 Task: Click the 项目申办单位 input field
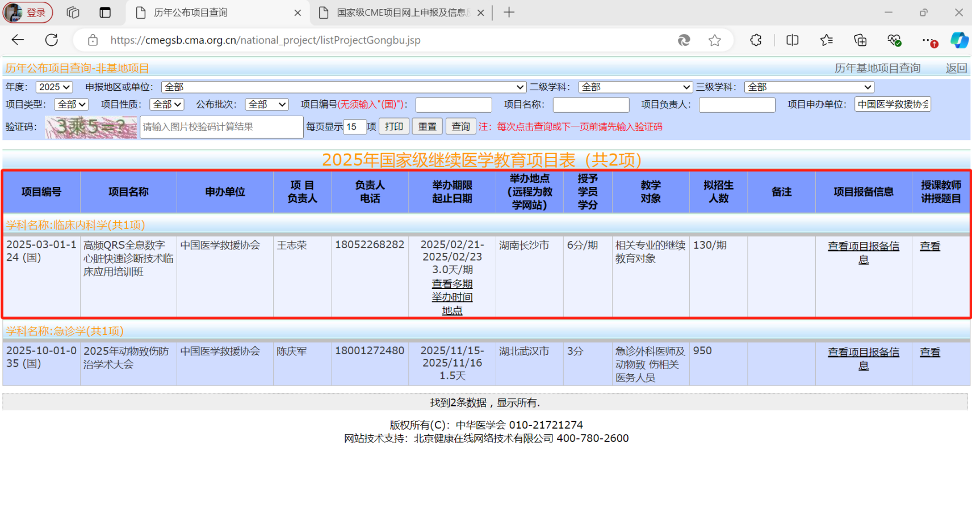click(893, 104)
